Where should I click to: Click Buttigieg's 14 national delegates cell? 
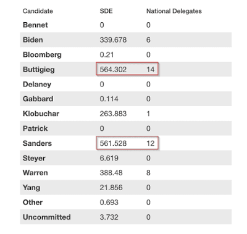coord(151,69)
